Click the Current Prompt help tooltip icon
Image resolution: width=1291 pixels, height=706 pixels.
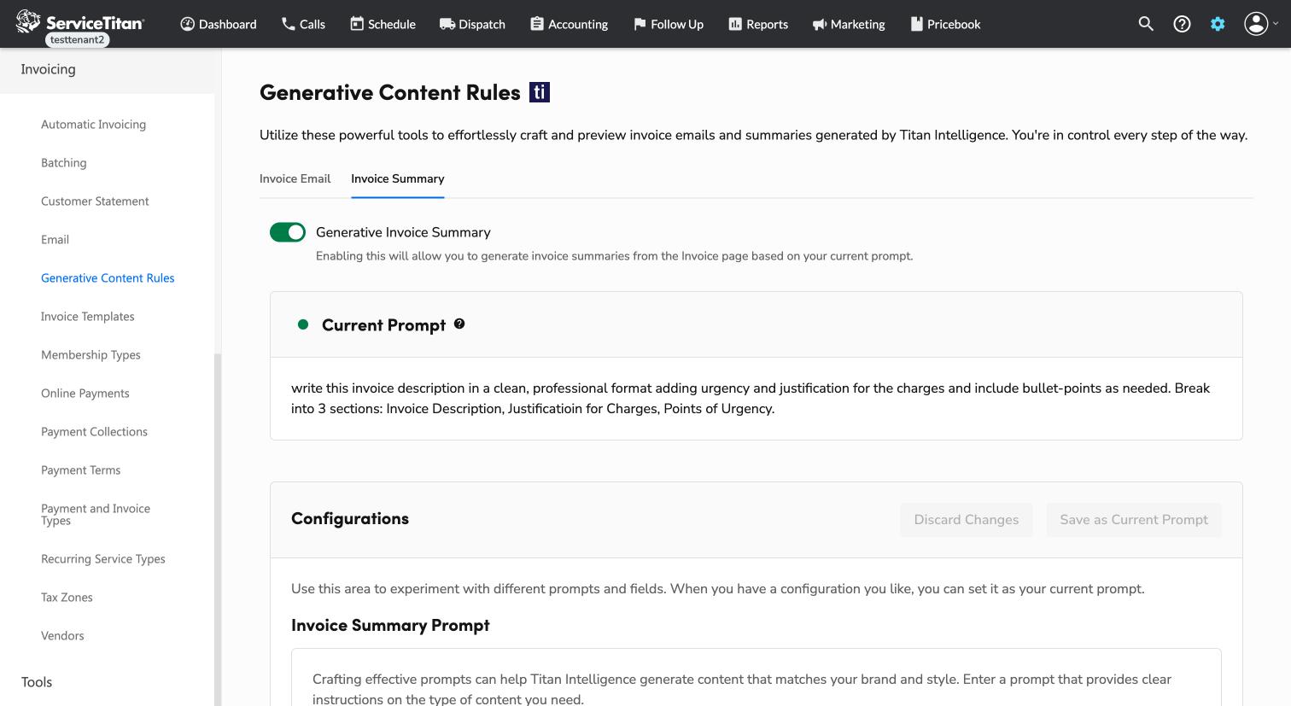pyautogui.click(x=459, y=324)
